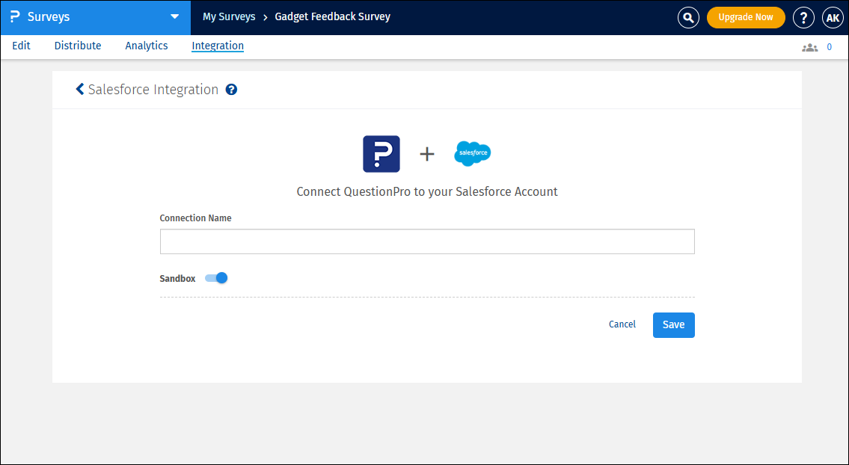This screenshot has height=465, width=849.
Task: Open the Distribute tab
Action: [x=77, y=46]
